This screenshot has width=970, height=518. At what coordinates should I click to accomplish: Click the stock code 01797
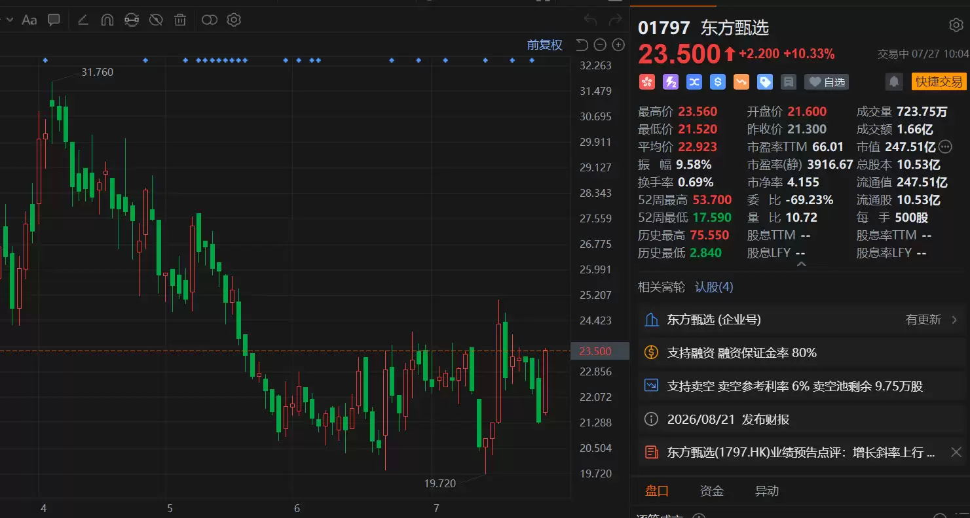[x=664, y=28]
